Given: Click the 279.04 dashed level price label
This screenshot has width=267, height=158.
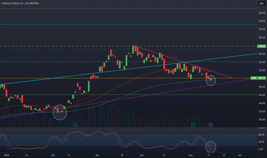Looking at the screenshot, I should [x=262, y=46].
